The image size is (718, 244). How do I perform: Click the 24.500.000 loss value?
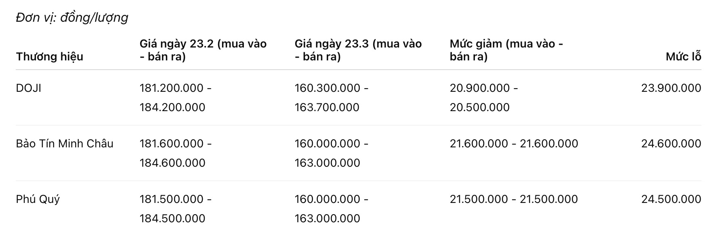[x=671, y=199]
